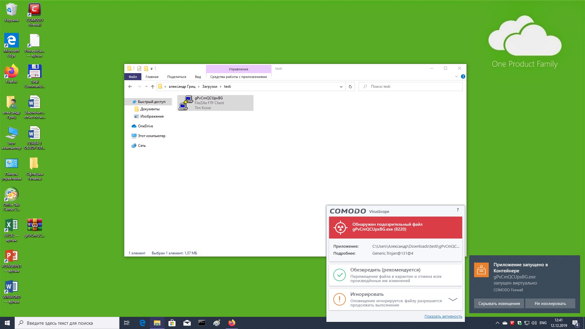Click Показать активность link
Screen dimensions: 585x329
[x=443, y=317]
